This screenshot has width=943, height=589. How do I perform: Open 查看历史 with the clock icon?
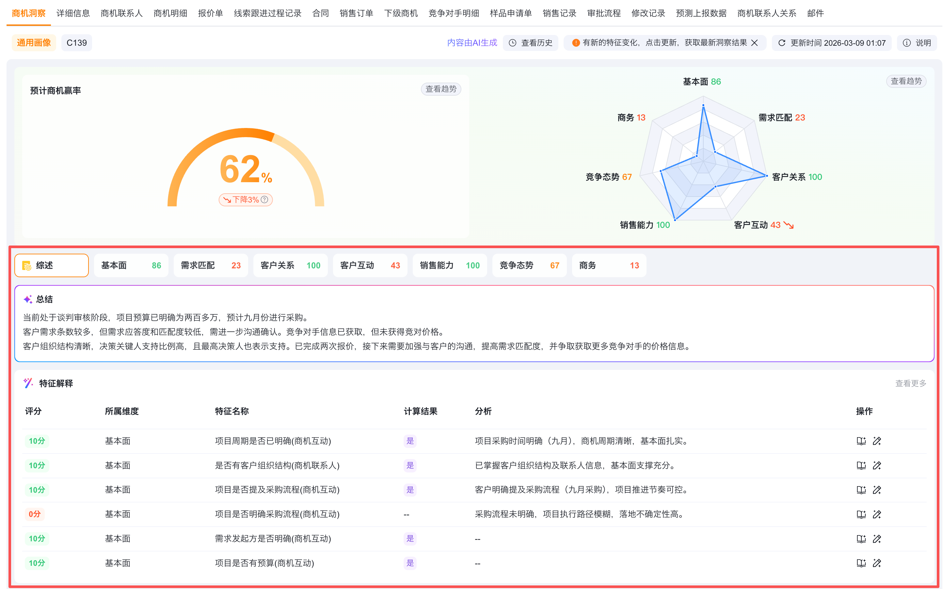531,43
